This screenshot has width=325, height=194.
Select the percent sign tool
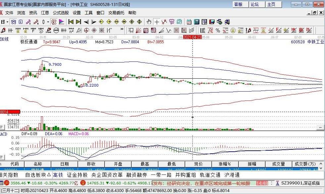[218, 31]
